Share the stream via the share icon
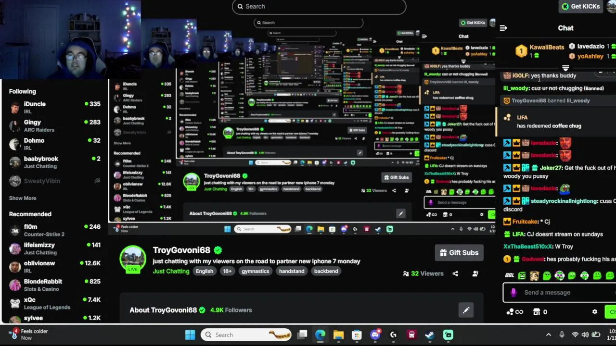Screen dimensions: 616x346 [455, 273]
